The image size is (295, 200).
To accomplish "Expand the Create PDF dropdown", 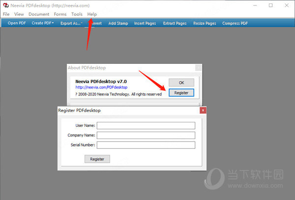I will (43, 23).
